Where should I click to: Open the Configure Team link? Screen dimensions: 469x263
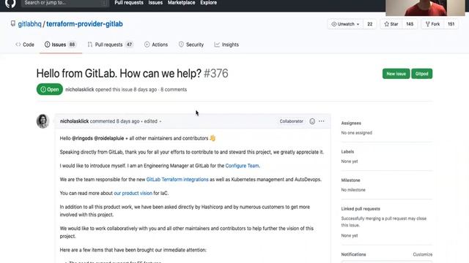pyautogui.click(x=242, y=166)
